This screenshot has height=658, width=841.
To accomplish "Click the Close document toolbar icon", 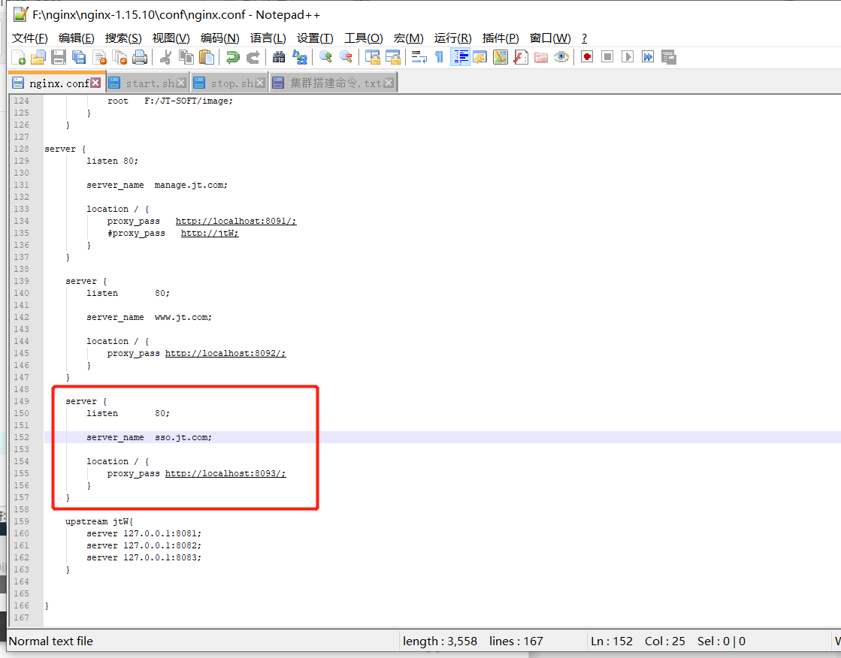I will (99, 57).
